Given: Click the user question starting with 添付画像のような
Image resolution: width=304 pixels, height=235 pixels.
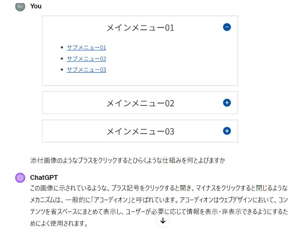Looking at the screenshot, I should pos(127,161).
